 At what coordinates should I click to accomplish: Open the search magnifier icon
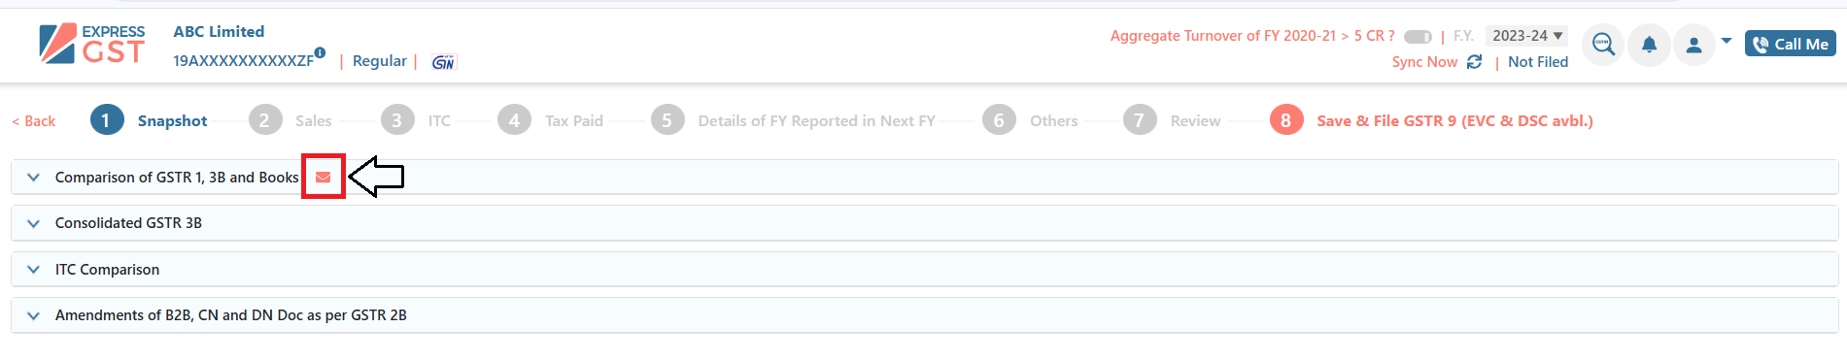coord(1603,45)
